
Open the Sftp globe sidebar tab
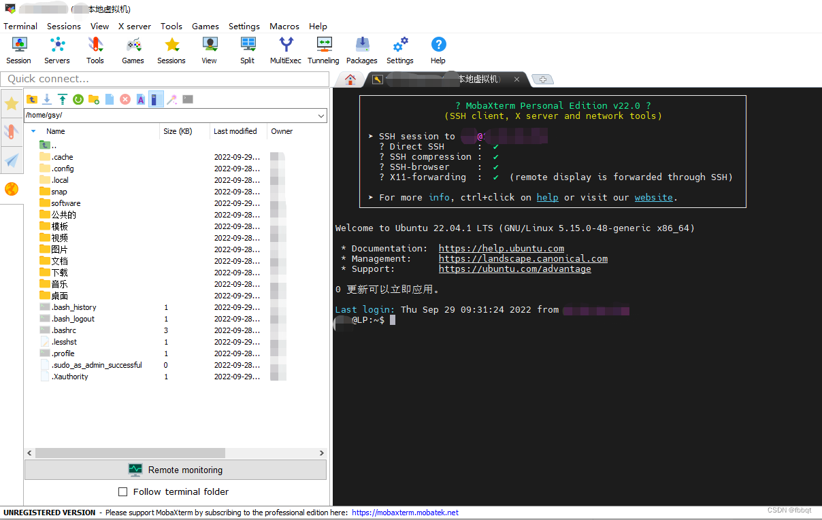[x=12, y=189]
